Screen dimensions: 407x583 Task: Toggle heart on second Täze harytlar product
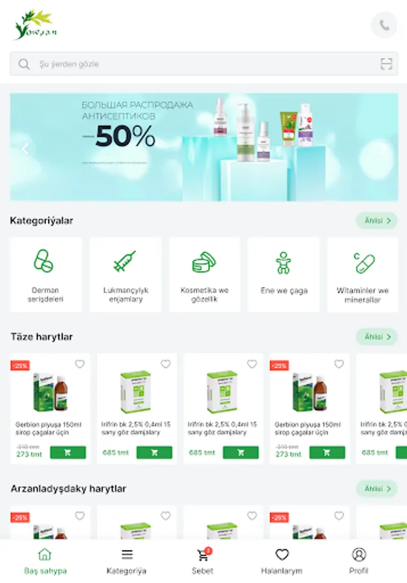pos(166,363)
